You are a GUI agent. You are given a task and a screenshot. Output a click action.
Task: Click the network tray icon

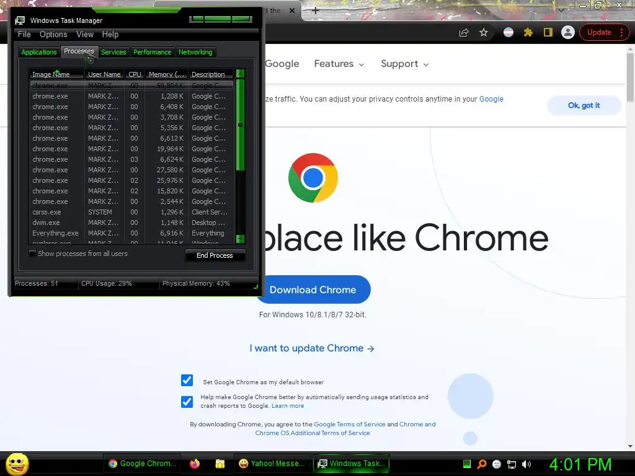(512, 464)
